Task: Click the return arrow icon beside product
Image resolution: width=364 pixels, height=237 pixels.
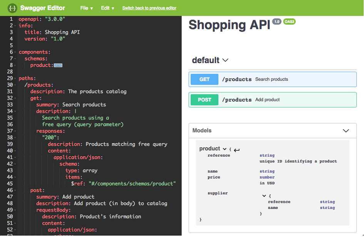Action: pyautogui.click(x=237, y=150)
